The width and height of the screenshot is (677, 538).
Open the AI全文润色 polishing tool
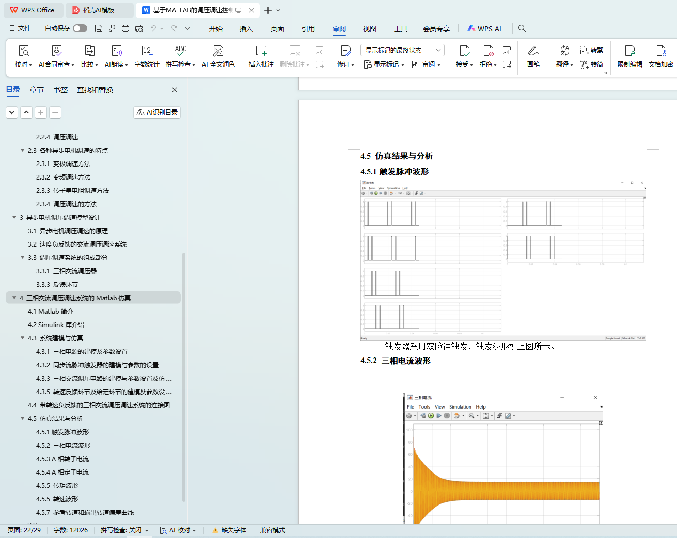click(x=218, y=51)
